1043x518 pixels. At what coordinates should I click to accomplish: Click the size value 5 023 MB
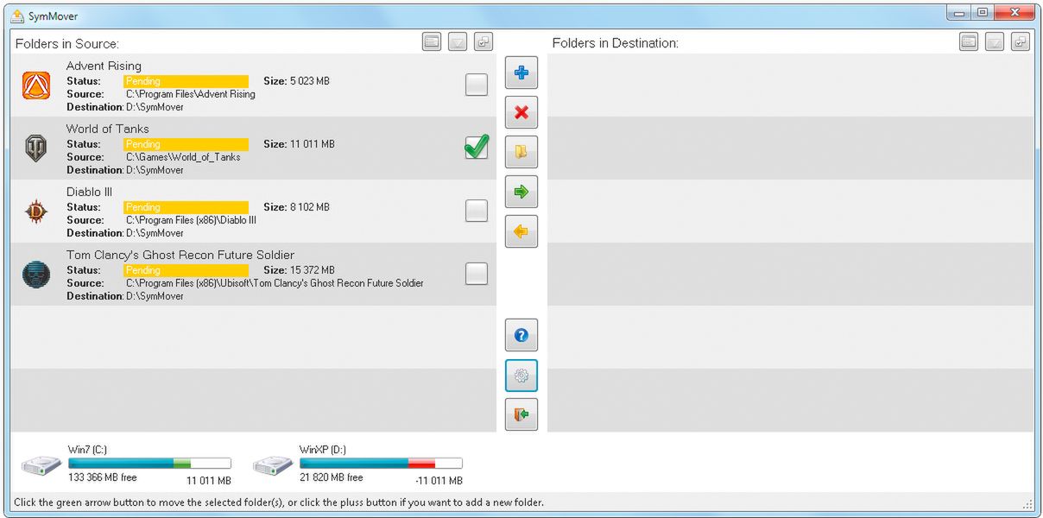pyautogui.click(x=309, y=81)
